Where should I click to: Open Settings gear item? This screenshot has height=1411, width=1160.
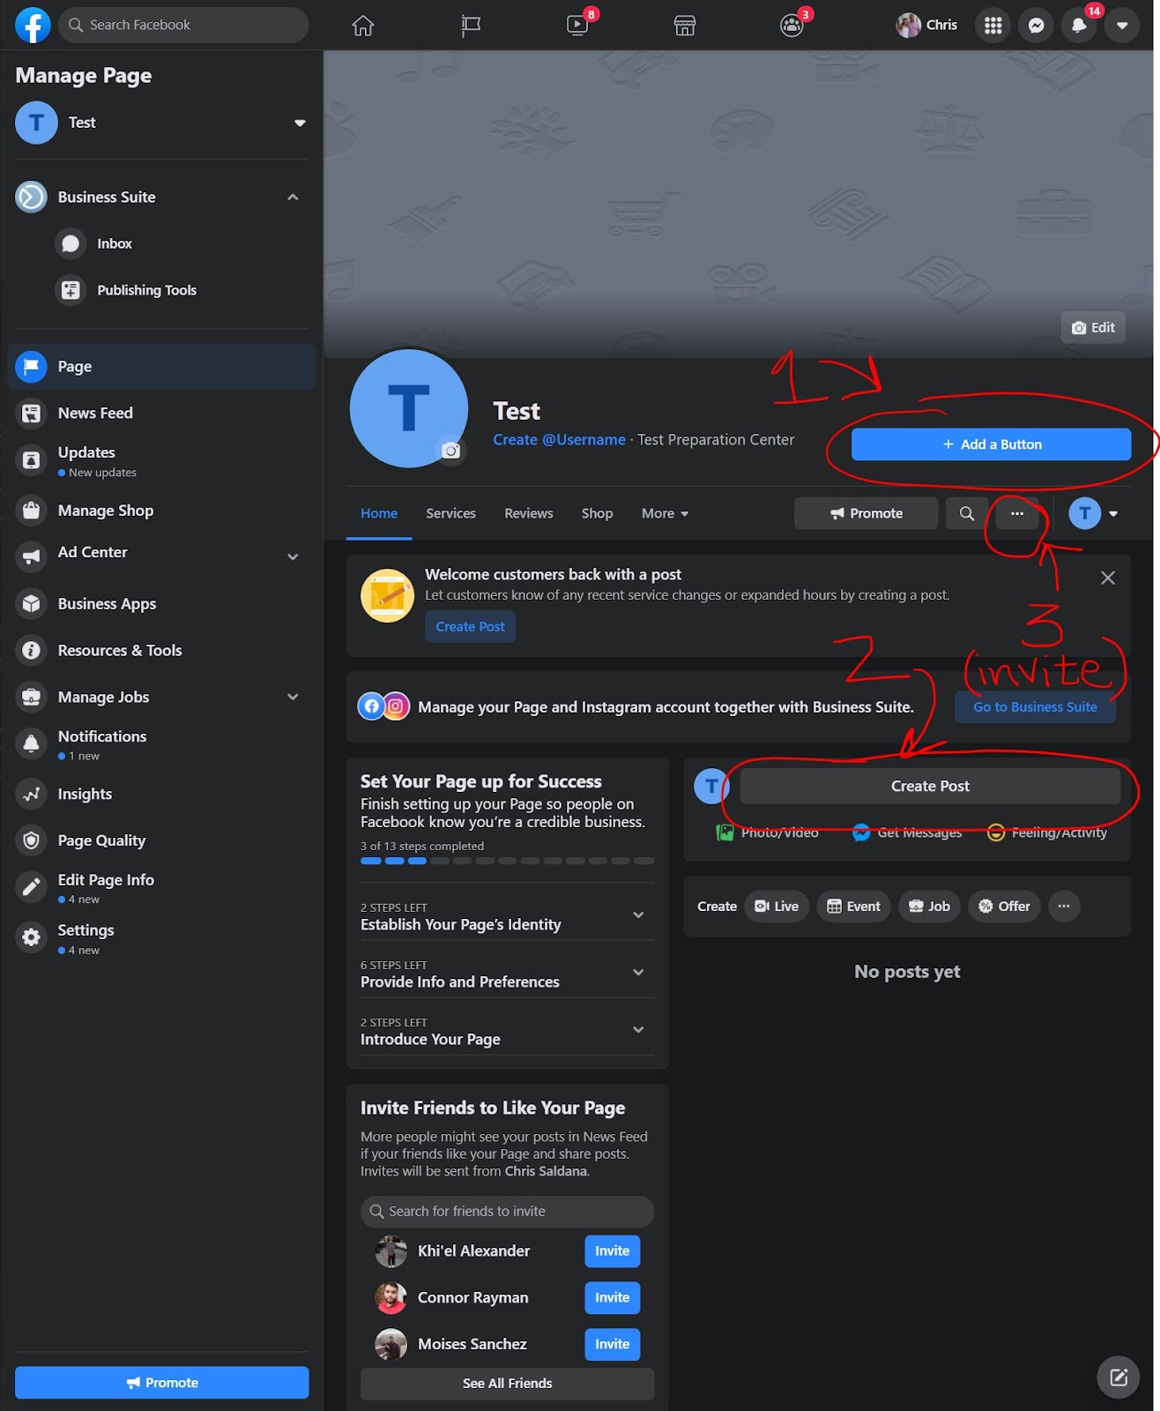[162, 938]
